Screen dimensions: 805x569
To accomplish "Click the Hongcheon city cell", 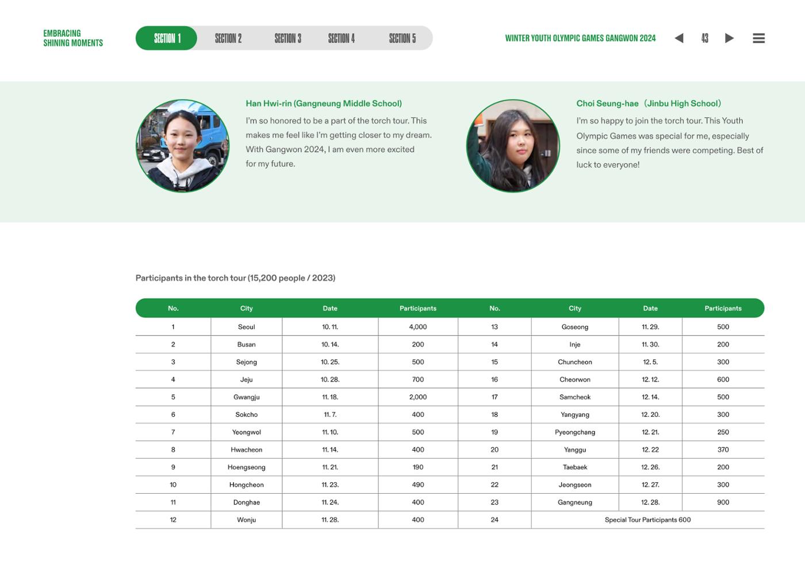I will [x=247, y=485].
